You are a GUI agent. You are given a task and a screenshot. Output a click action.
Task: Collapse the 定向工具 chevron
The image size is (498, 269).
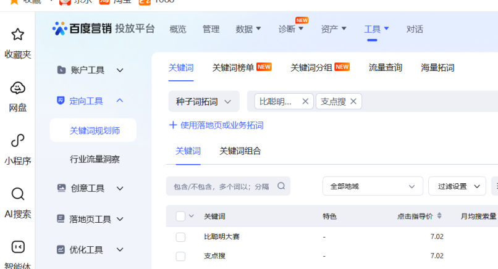tap(120, 101)
